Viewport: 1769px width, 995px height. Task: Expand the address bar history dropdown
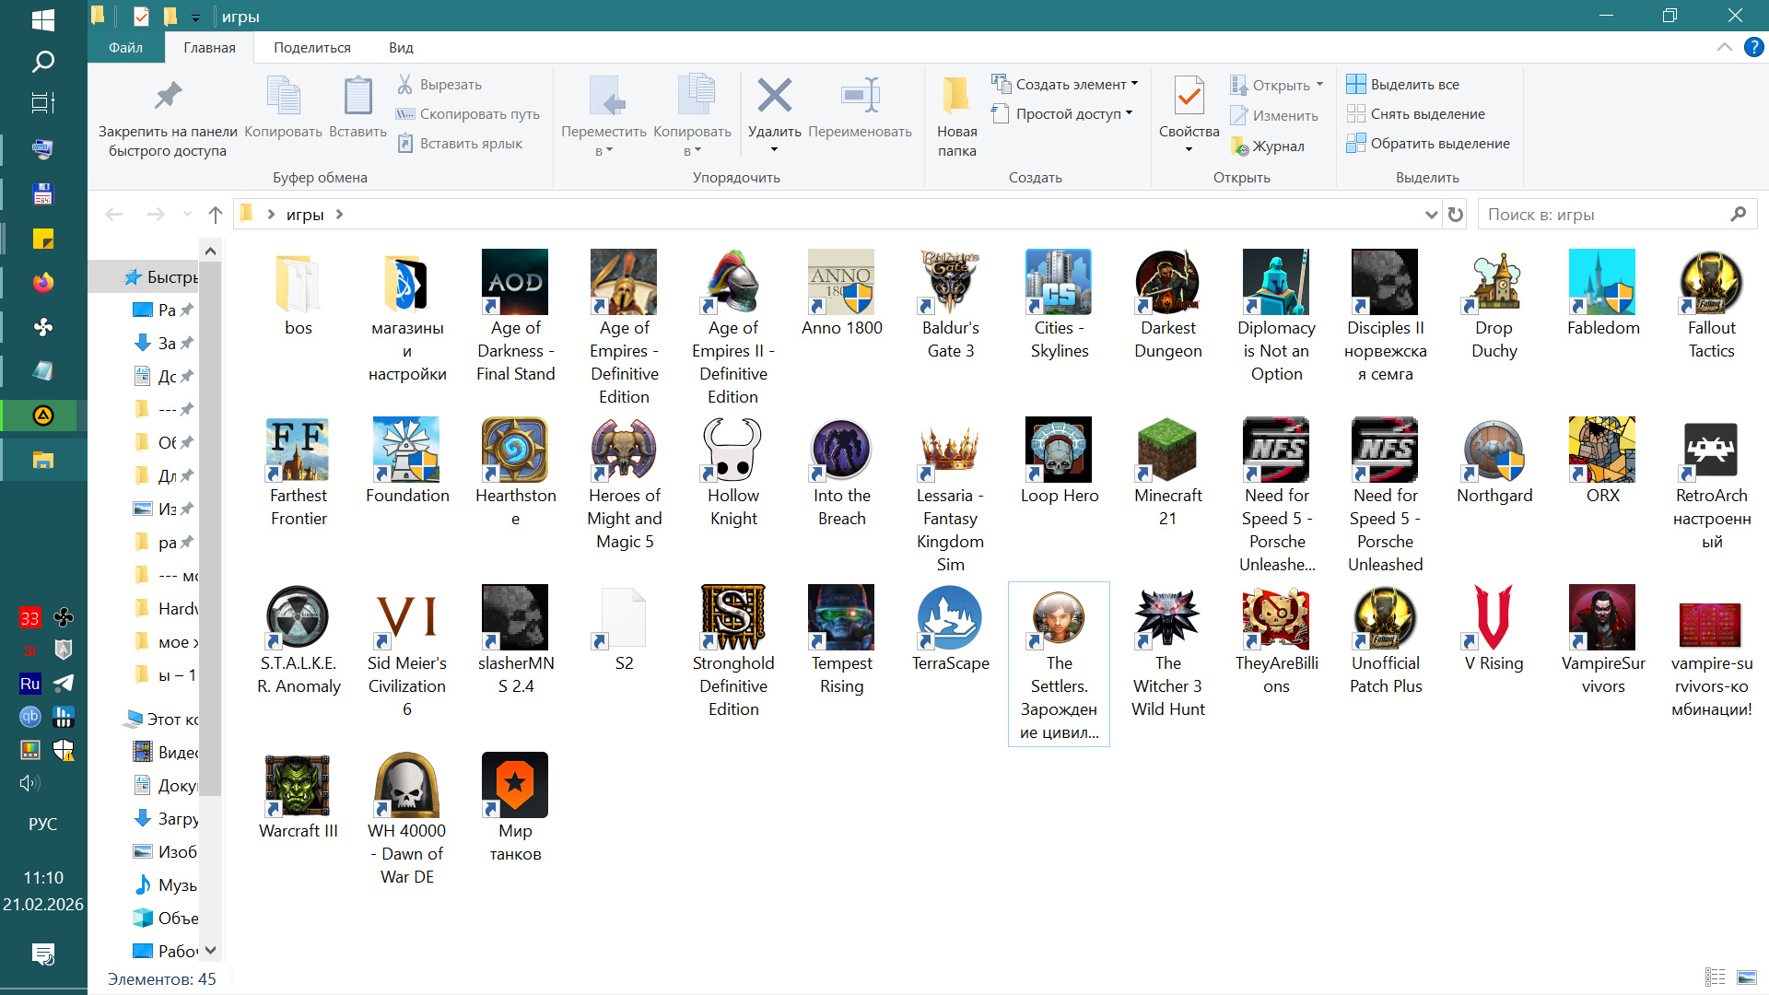tap(1431, 215)
